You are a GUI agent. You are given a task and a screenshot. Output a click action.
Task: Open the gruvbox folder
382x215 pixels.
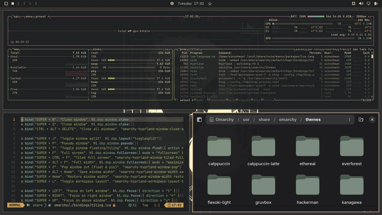click(x=263, y=190)
